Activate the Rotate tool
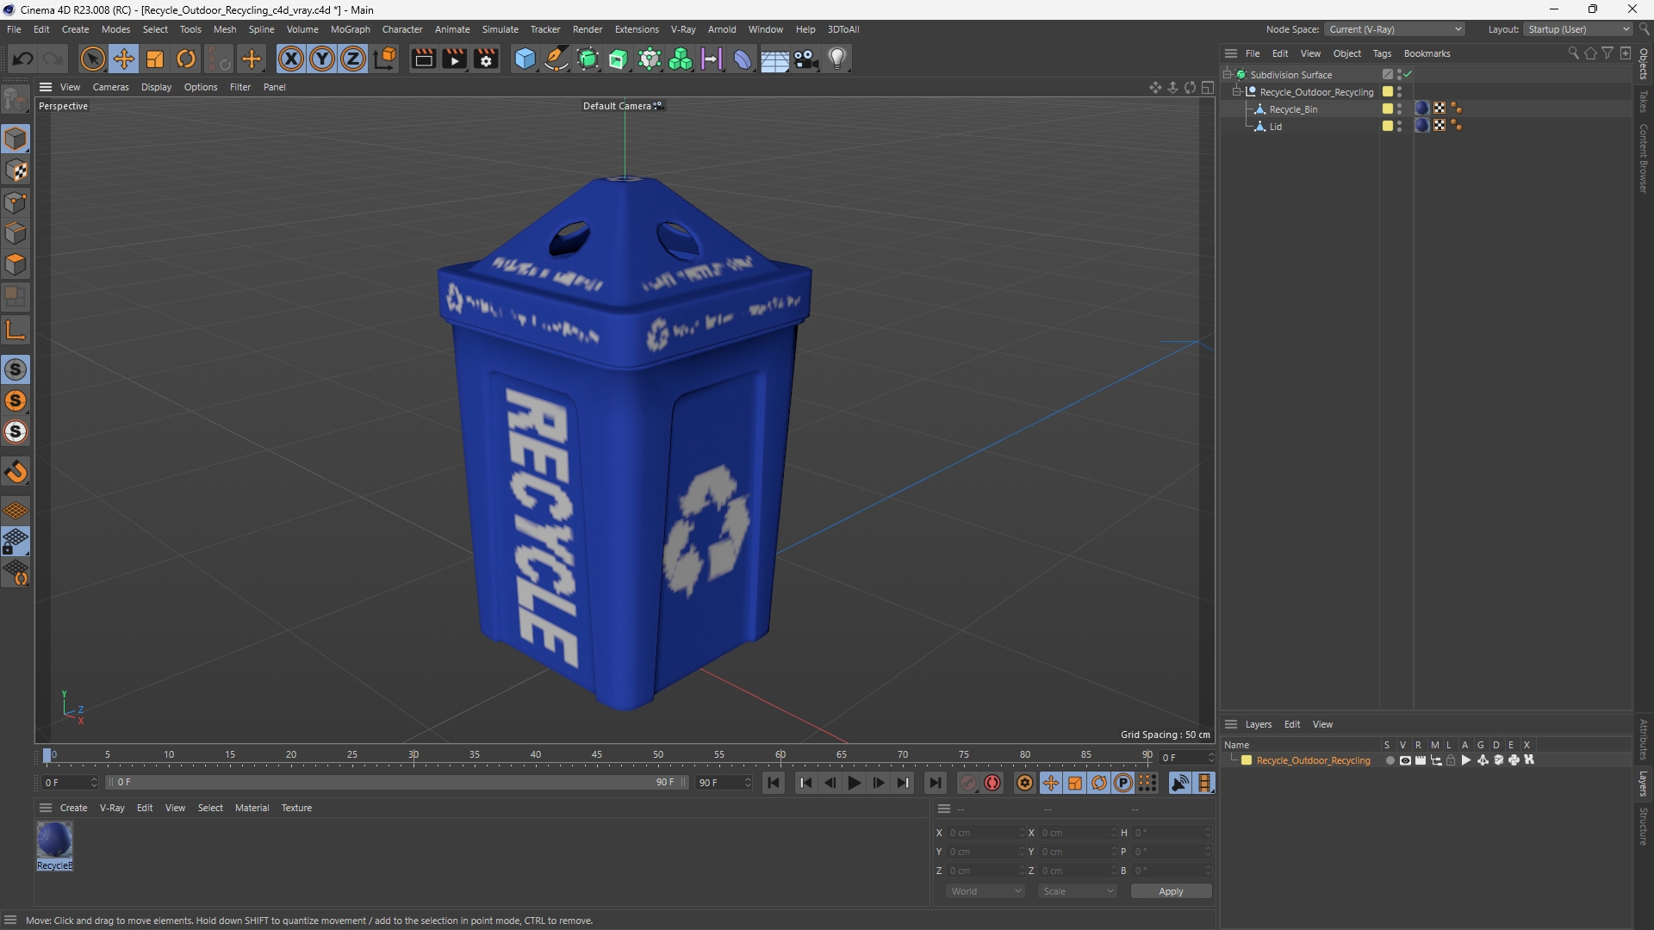 pyautogui.click(x=186, y=59)
